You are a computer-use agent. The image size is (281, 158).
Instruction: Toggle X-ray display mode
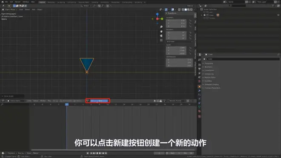point(179,9)
